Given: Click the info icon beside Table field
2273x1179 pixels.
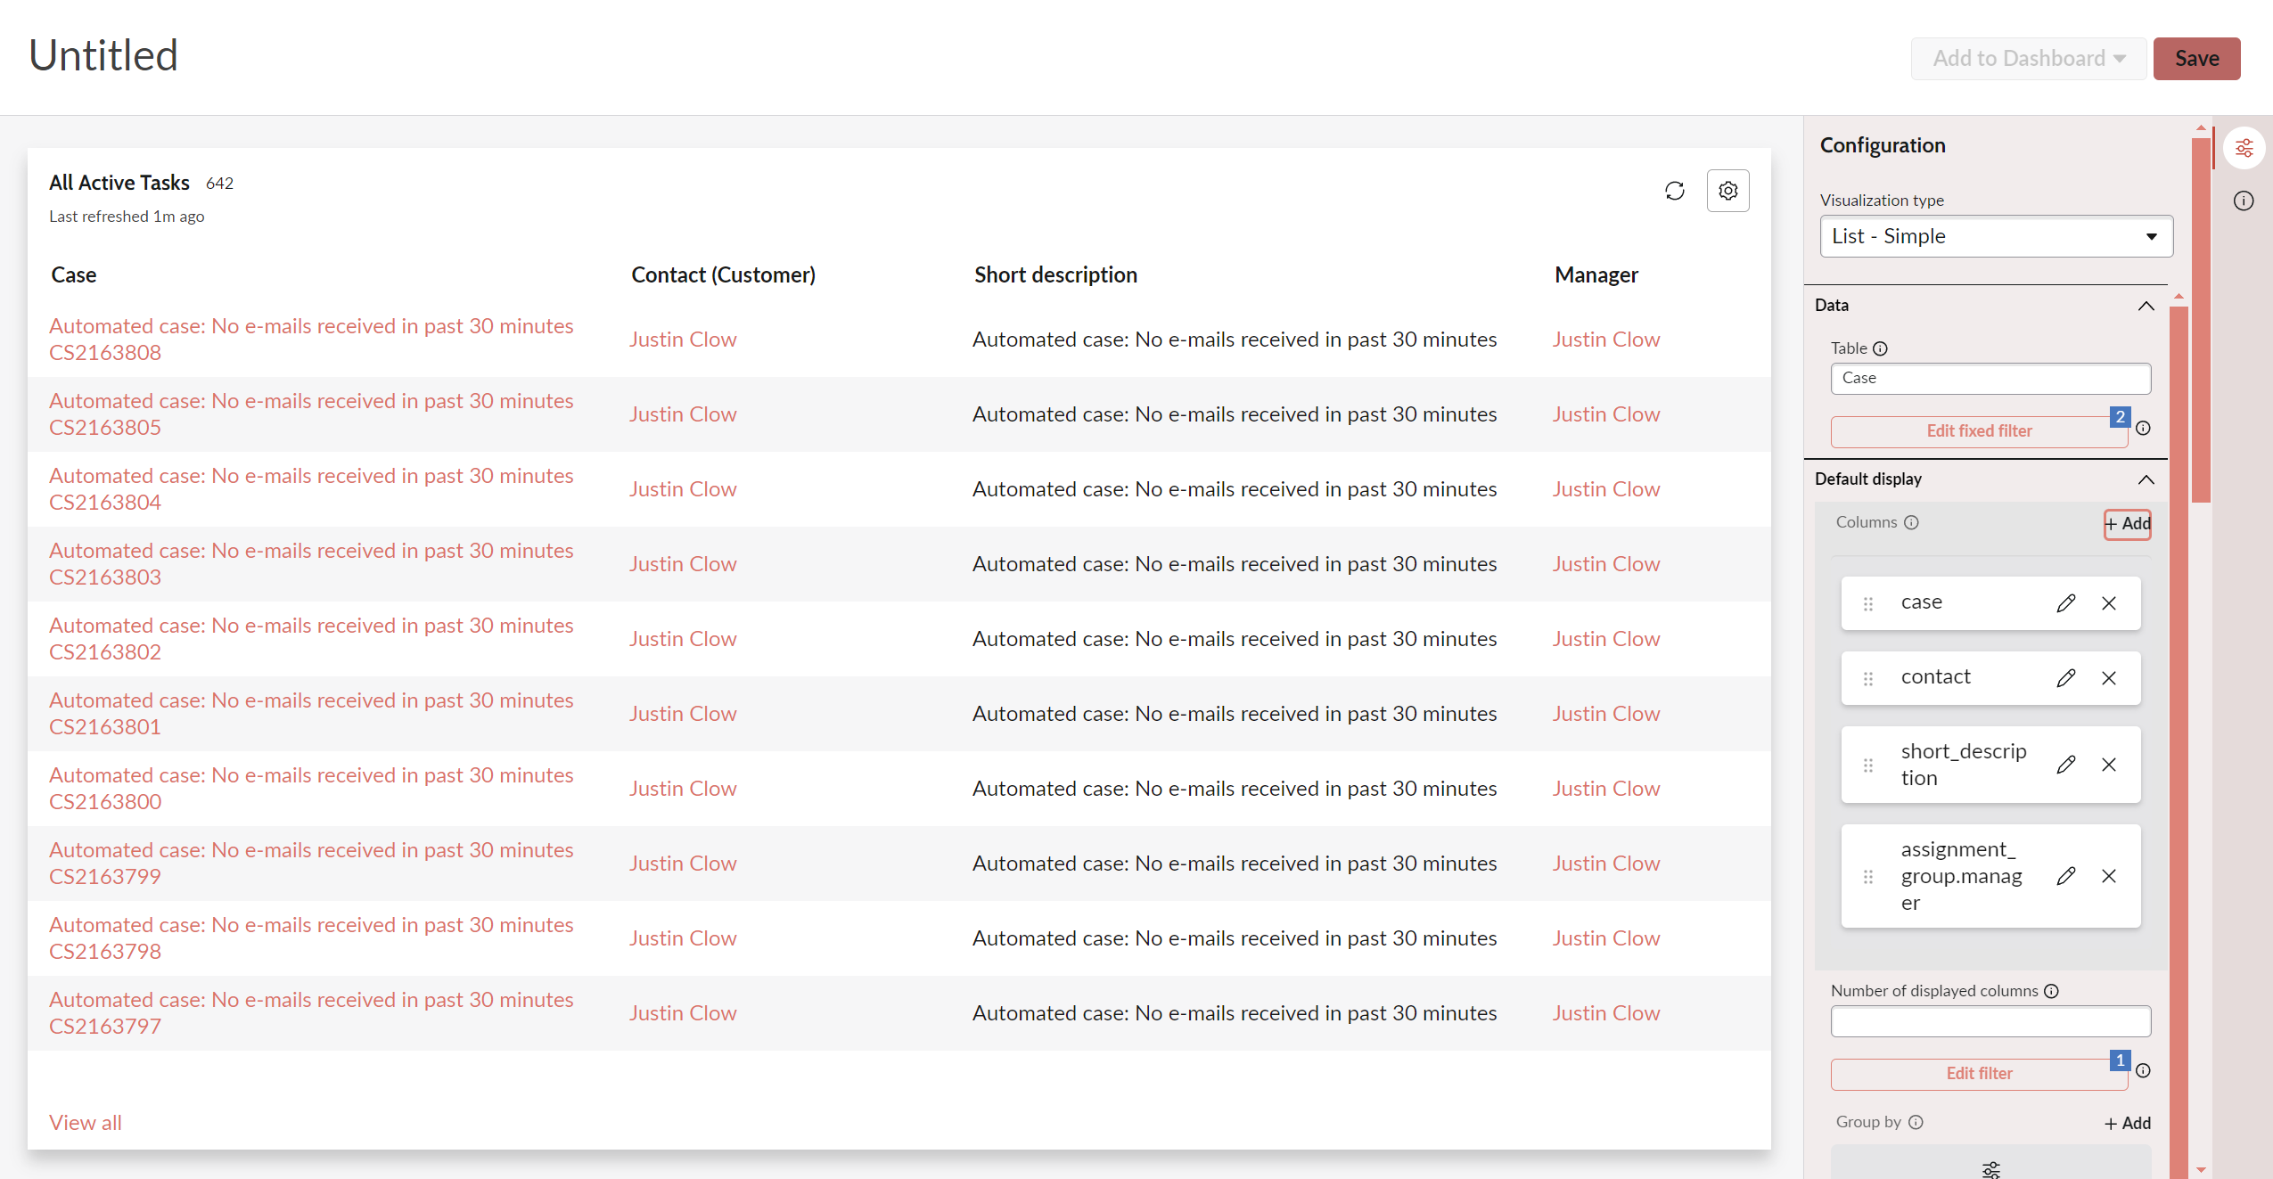Looking at the screenshot, I should point(1881,348).
